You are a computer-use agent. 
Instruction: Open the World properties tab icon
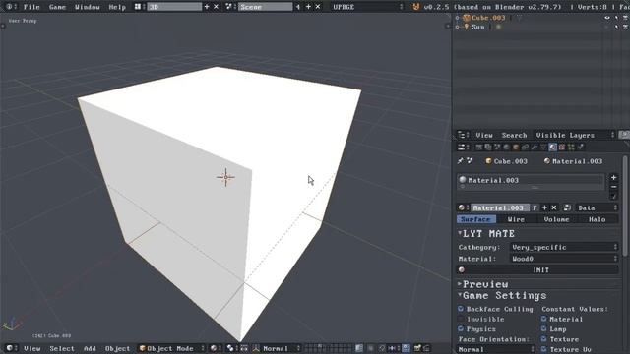pos(507,147)
